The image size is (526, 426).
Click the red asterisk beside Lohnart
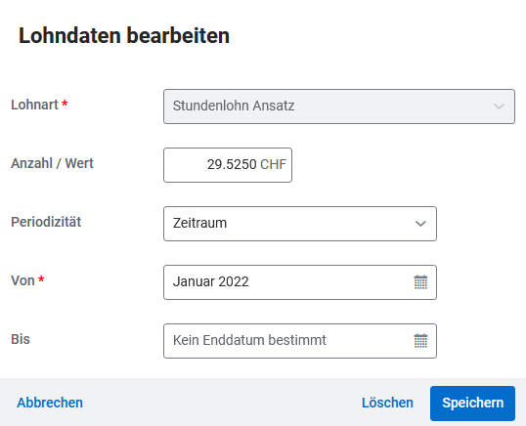65,103
